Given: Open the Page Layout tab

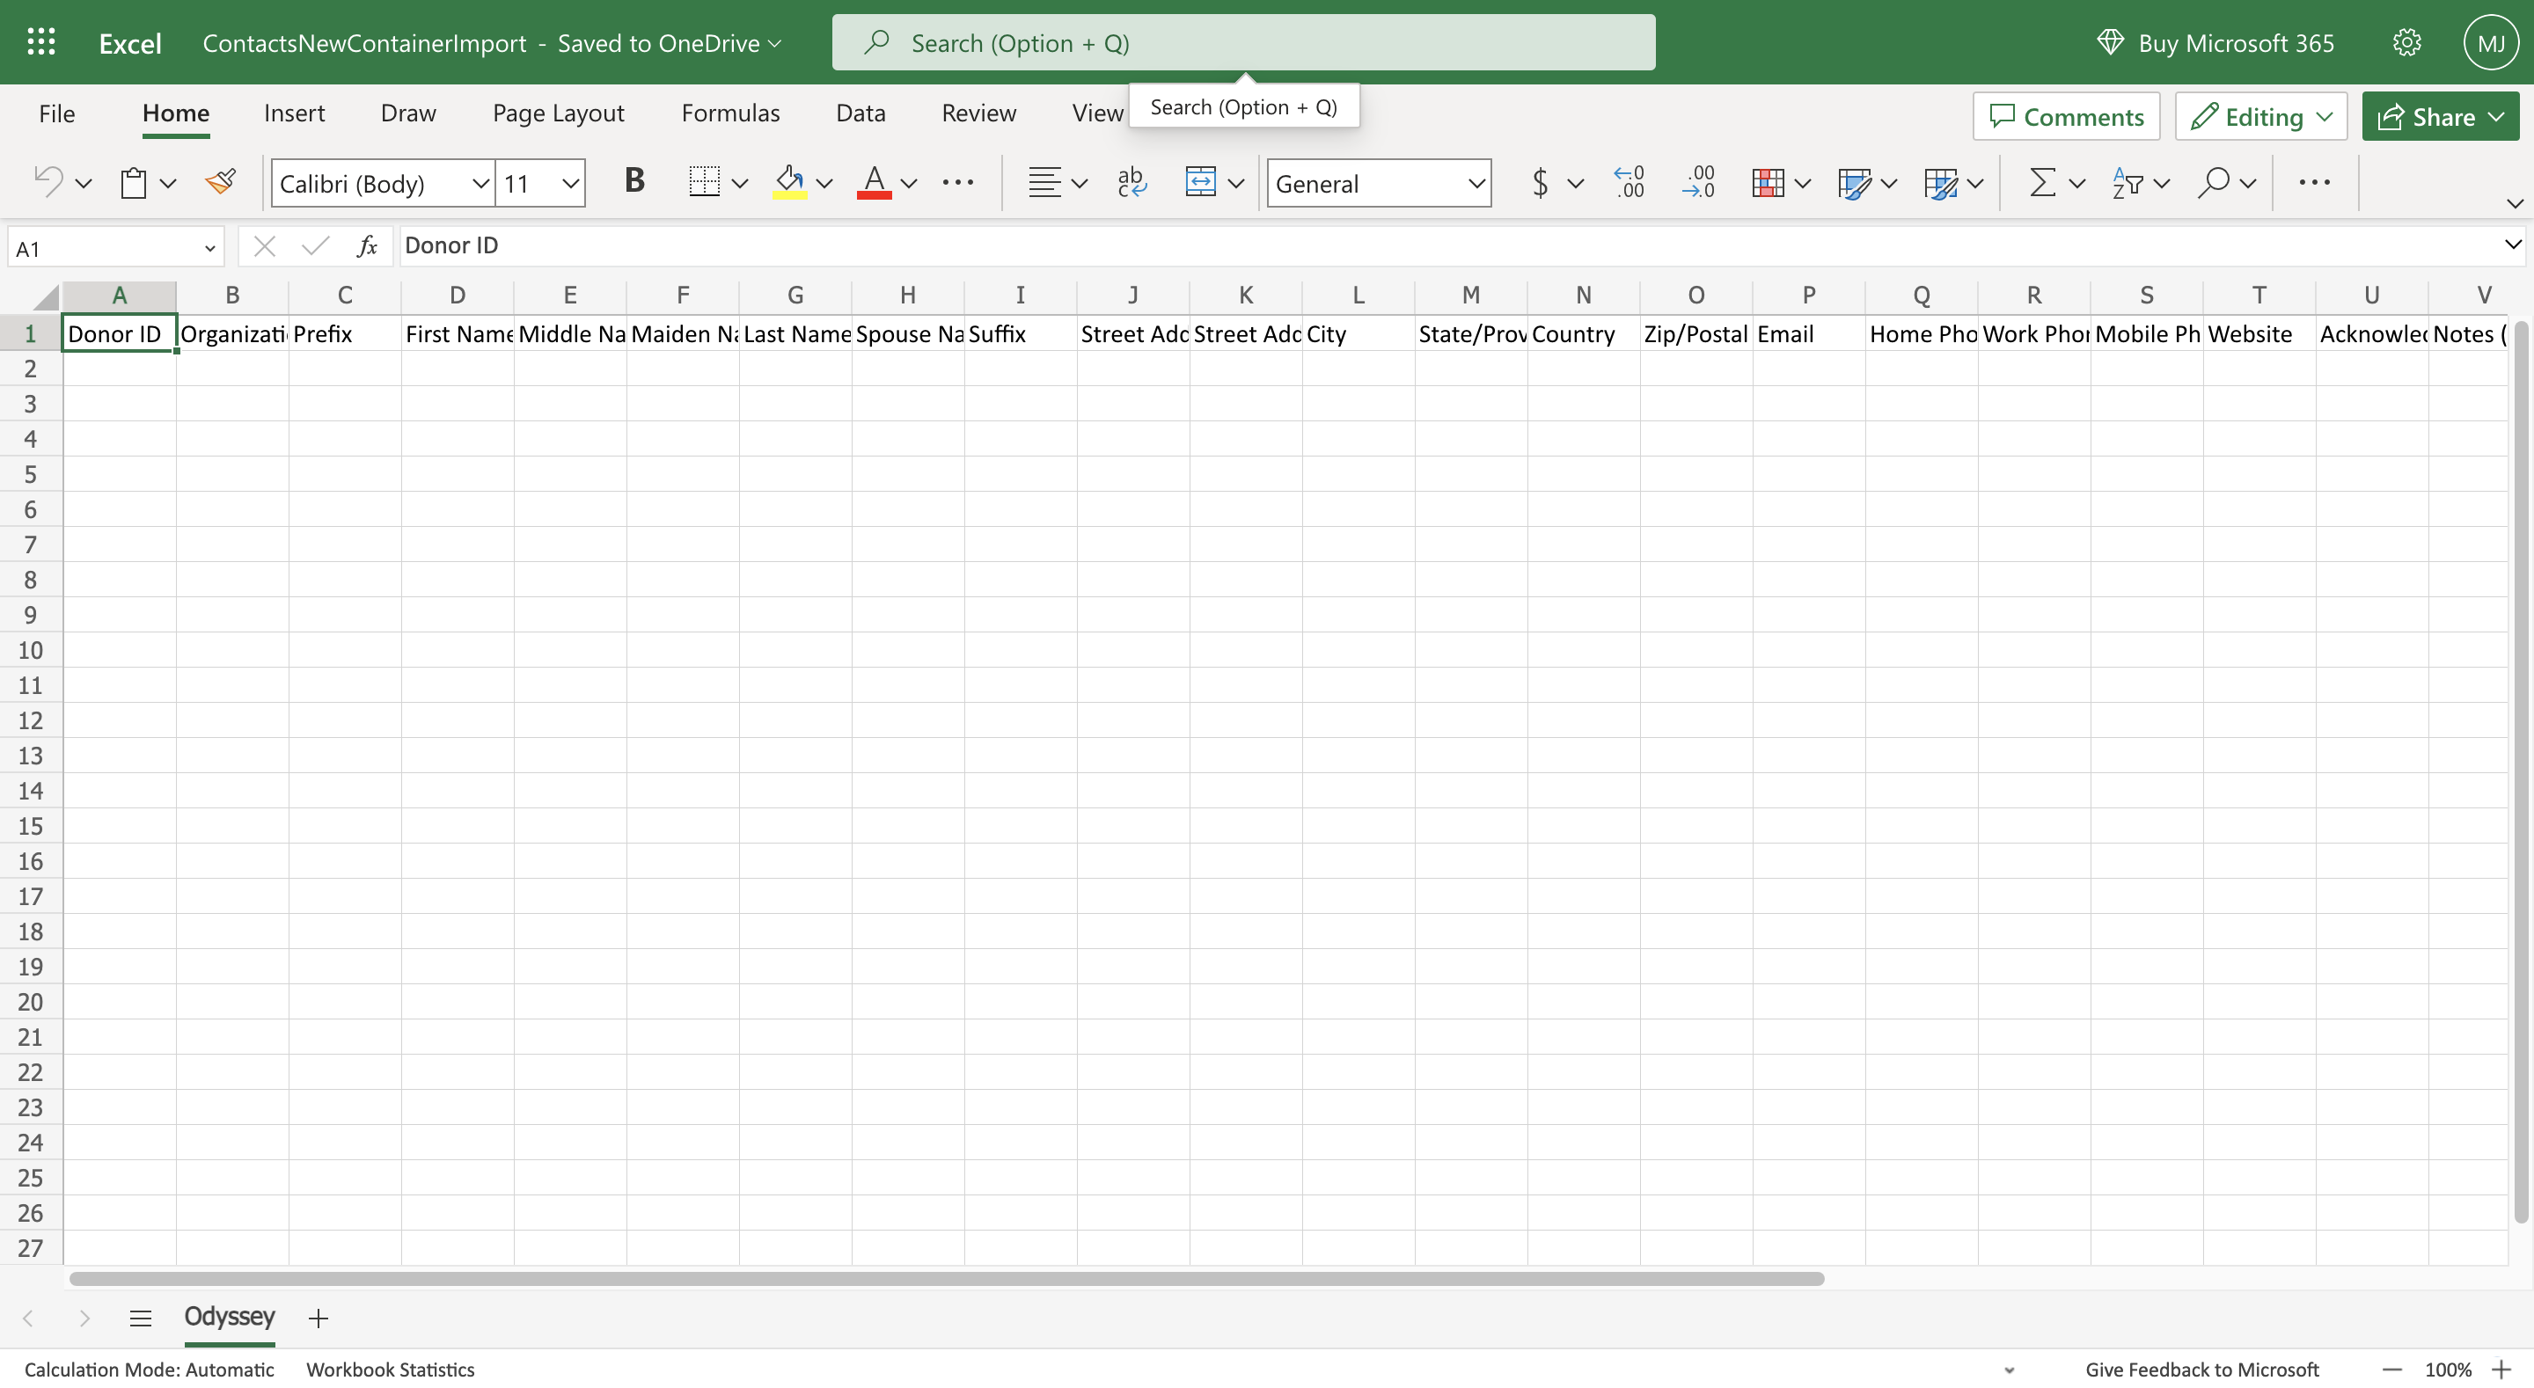Looking at the screenshot, I should [558, 113].
